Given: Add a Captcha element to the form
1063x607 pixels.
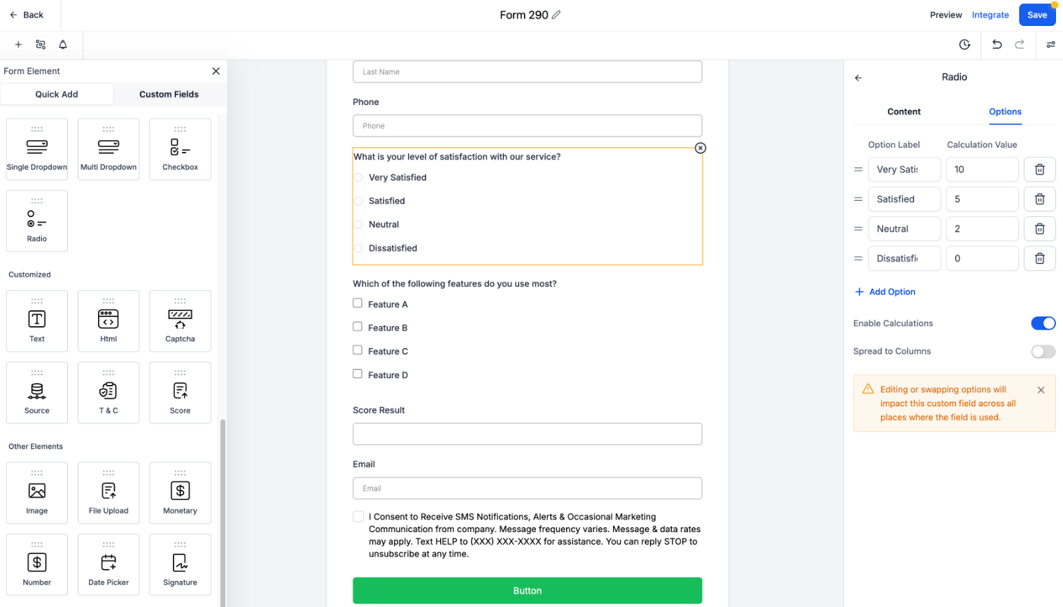Looking at the screenshot, I should coord(180,321).
